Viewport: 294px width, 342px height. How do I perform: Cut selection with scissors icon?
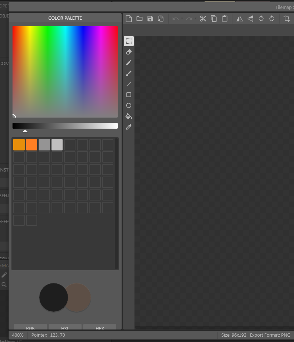[203, 19]
